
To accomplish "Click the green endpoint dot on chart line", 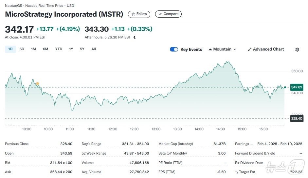I will (x=285, y=87).
